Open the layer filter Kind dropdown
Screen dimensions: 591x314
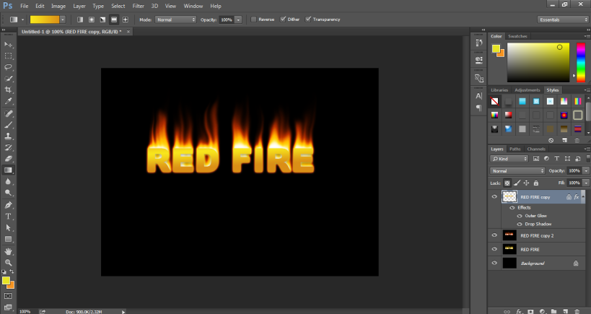coord(509,159)
